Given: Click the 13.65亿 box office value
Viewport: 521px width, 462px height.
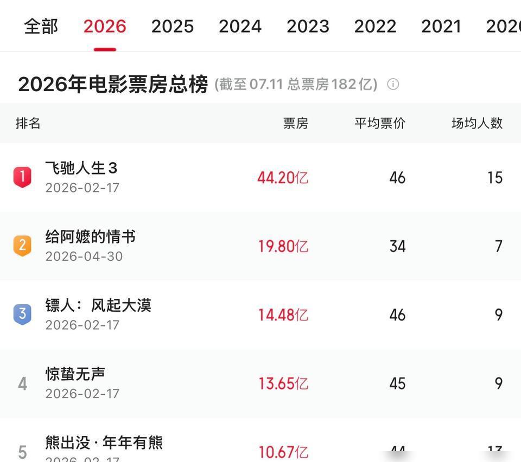Looking at the screenshot, I should (283, 383).
